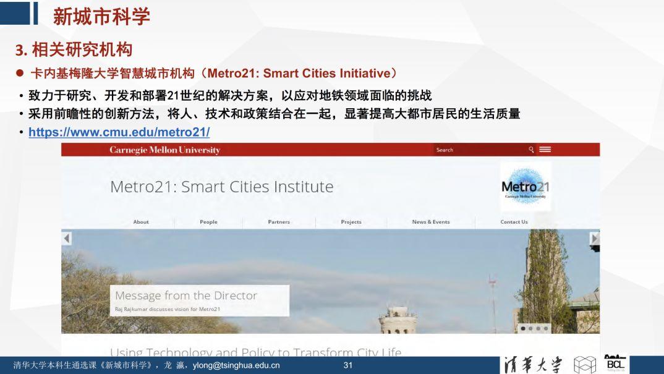Viewport: 664px width, 374px height.
Task: Open the Partners nav item
Action: [279, 222]
